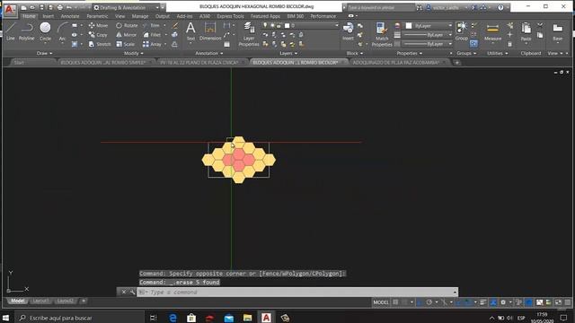This screenshot has width=575, height=323.
Task: Activate the Trim command
Action: (152, 25)
